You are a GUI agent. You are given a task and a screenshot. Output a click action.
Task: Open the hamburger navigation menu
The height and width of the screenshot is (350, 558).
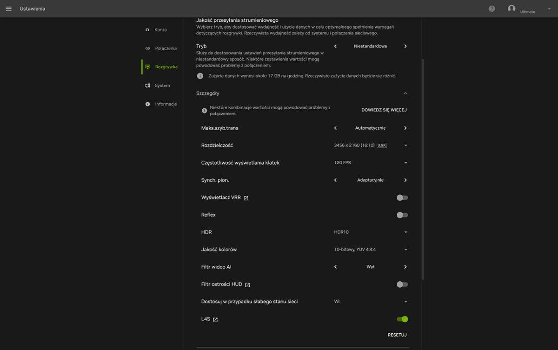[x=8, y=9]
